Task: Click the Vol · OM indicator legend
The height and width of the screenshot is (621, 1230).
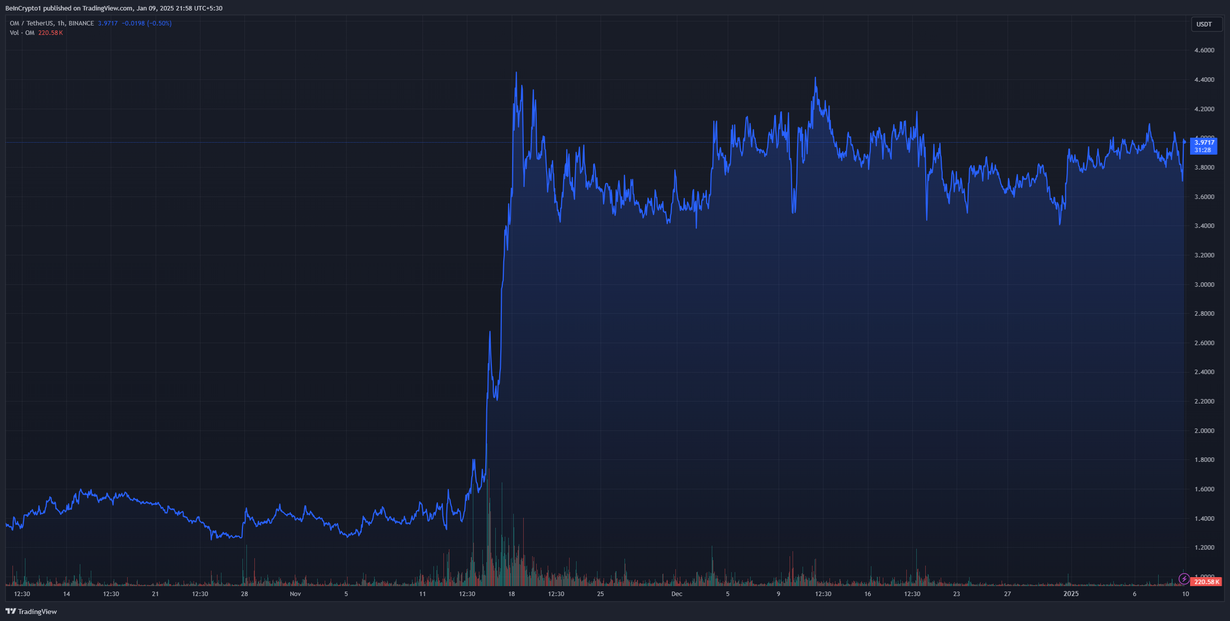Action: coord(22,33)
